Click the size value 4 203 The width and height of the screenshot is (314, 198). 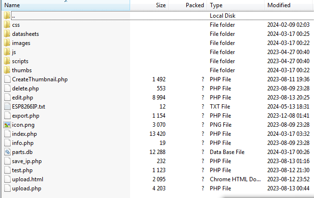(x=159, y=188)
